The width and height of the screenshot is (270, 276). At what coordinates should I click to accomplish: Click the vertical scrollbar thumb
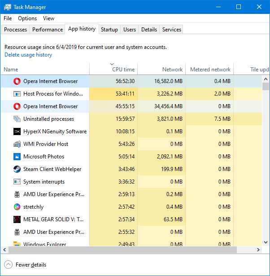coord(266,87)
